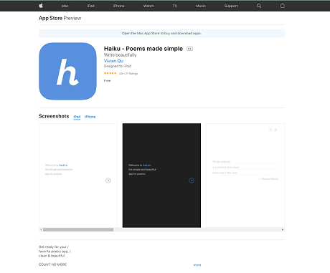Open the Music navigation item
330x273 pixels.
(201, 6)
